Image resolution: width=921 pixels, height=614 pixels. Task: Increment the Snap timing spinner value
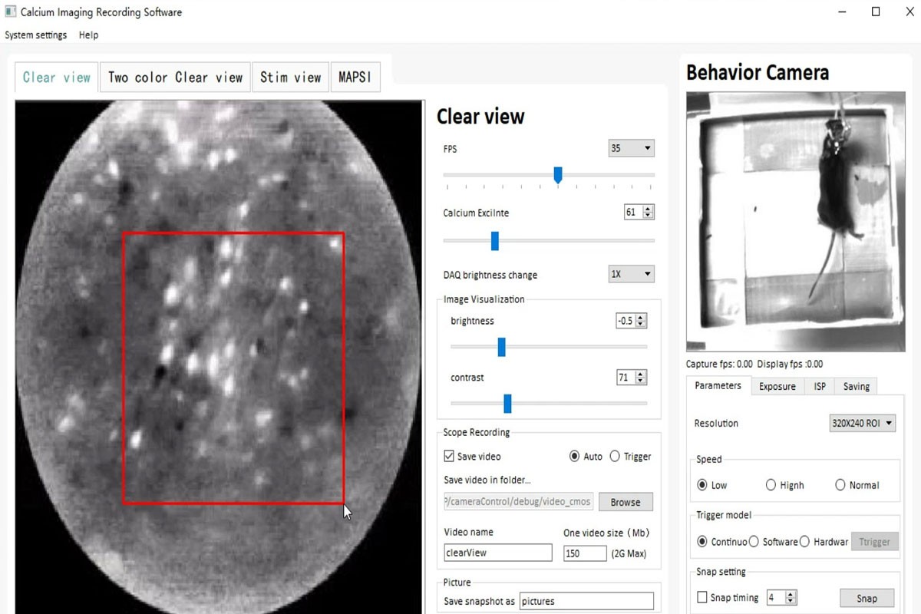click(x=791, y=594)
